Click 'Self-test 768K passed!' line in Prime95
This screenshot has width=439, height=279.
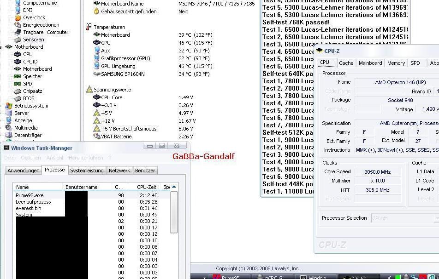click(296, 22)
